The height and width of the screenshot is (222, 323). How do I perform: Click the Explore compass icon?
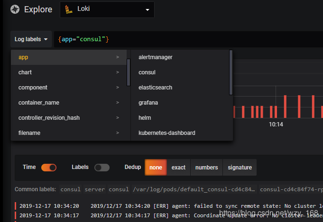pos(15,9)
